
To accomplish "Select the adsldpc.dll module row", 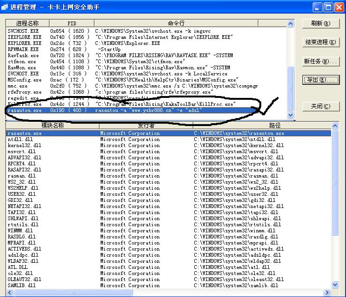I will click(169, 255).
